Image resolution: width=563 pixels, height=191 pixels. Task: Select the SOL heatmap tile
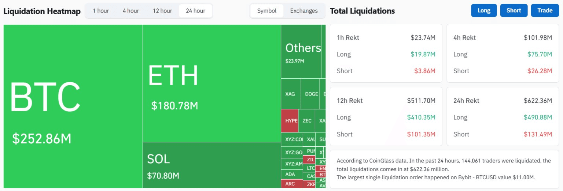pos(211,165)
